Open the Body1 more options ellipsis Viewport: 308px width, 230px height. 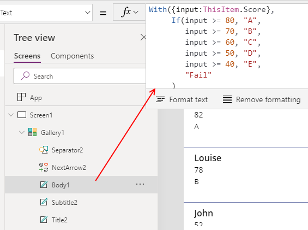tap(140, 184)
